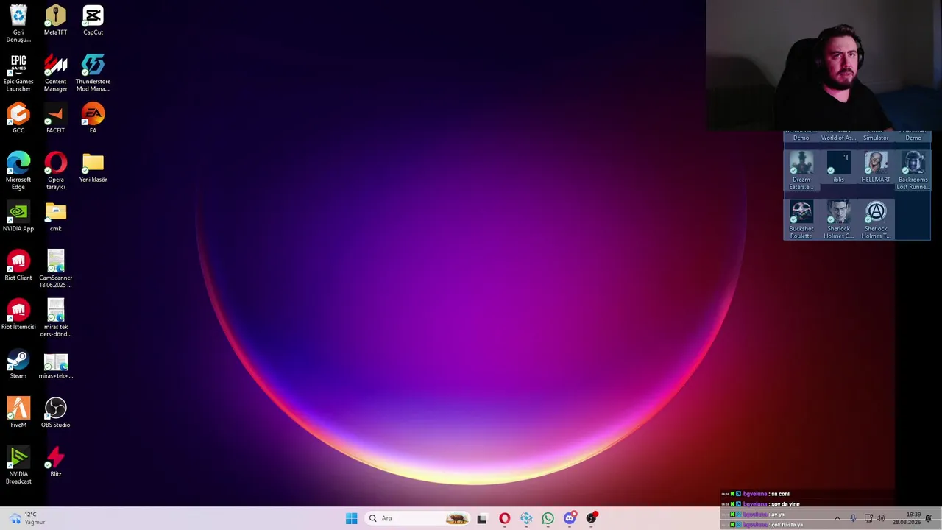The width and height of the screenshot is (942, 530).
Task: Select the NVIDIA Broadcast desktop icon
Action: 18,465
